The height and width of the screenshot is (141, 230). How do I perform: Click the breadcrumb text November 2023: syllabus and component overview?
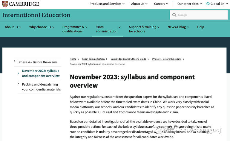pyautogui.click(x=97, y=64)
